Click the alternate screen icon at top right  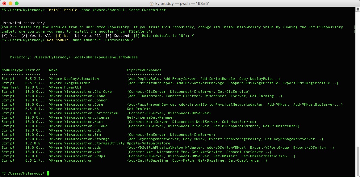click(358, 9)
